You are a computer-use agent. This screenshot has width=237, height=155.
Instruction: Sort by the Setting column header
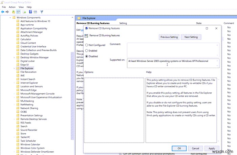[123, 23]
